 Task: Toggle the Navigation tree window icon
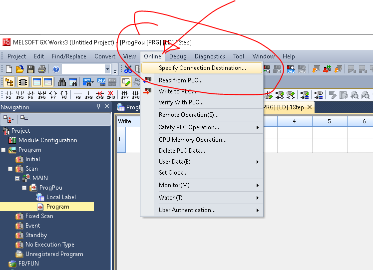click(x=9, y=82)
